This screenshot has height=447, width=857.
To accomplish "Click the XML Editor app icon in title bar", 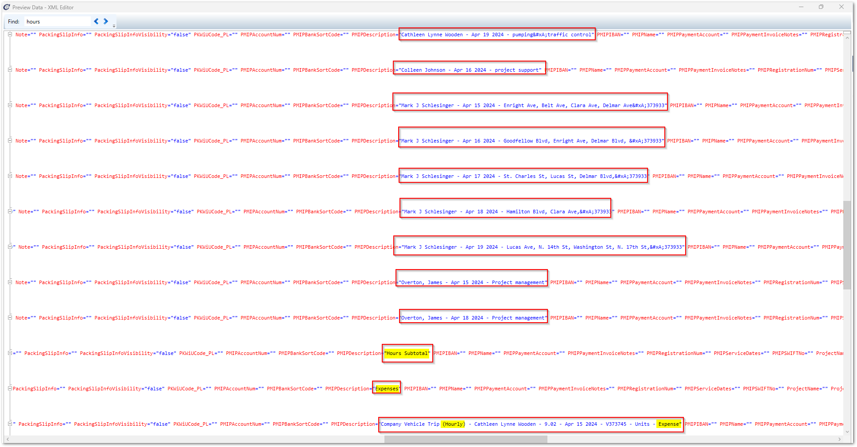I will pyautogui.click(x=7, y=7).
